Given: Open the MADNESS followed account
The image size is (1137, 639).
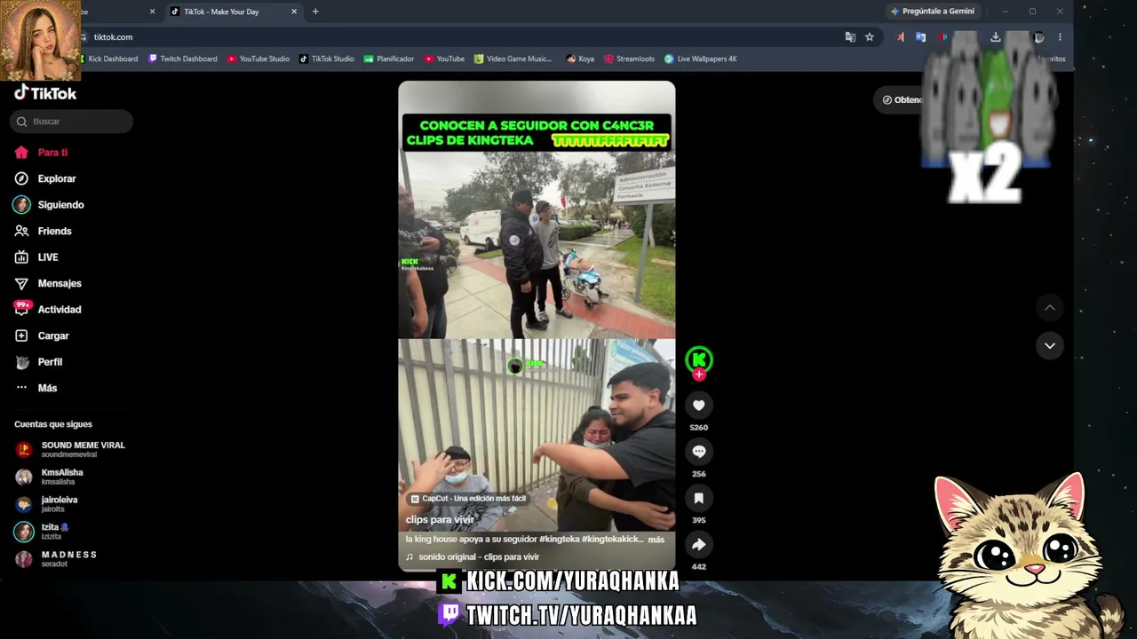Looking at the screenshot, I should [x=57, y=559].
